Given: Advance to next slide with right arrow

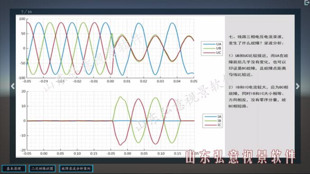Looking at the screenshot, I should (297, 86).
